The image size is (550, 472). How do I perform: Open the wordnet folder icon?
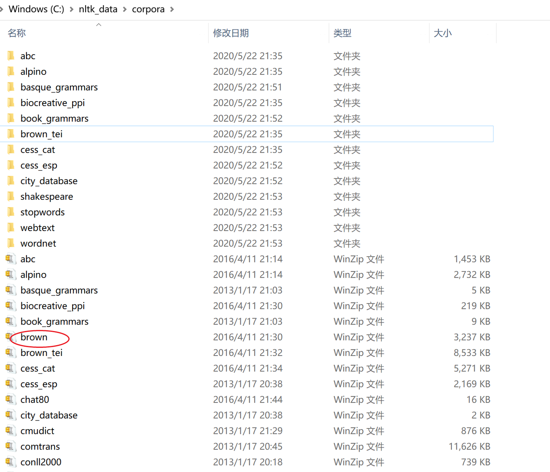point(10,243)
